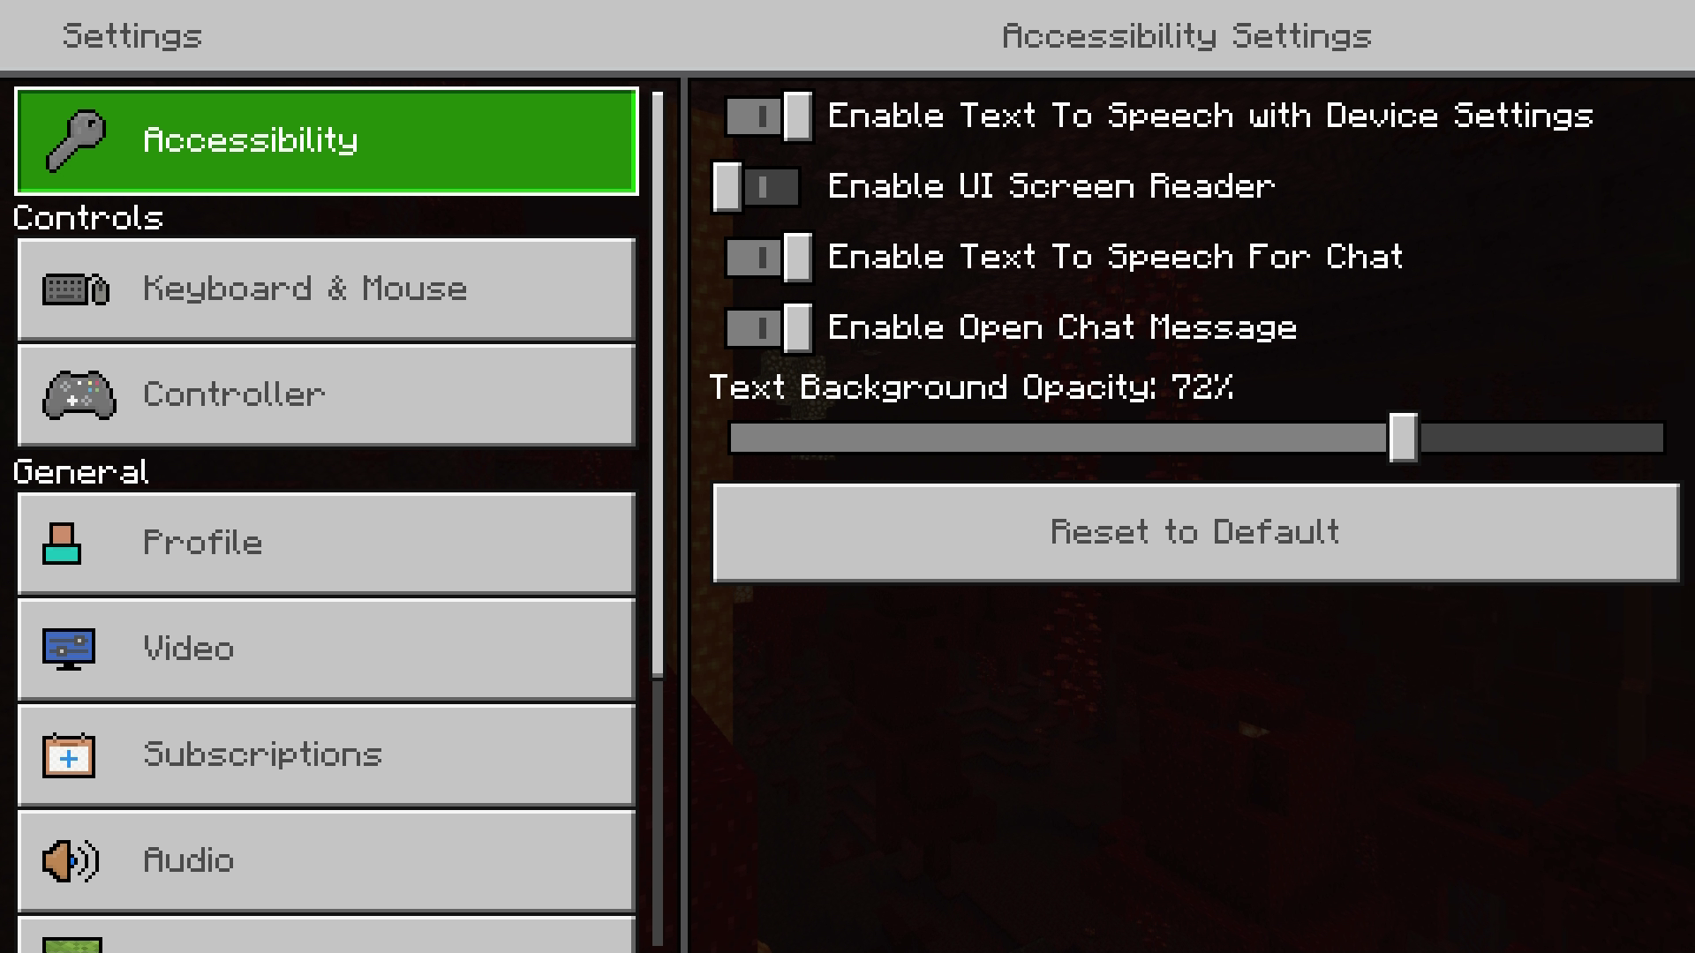Expand the General section
The image size is (1695, 953).
pyautogui.click(x=83, y=471)
